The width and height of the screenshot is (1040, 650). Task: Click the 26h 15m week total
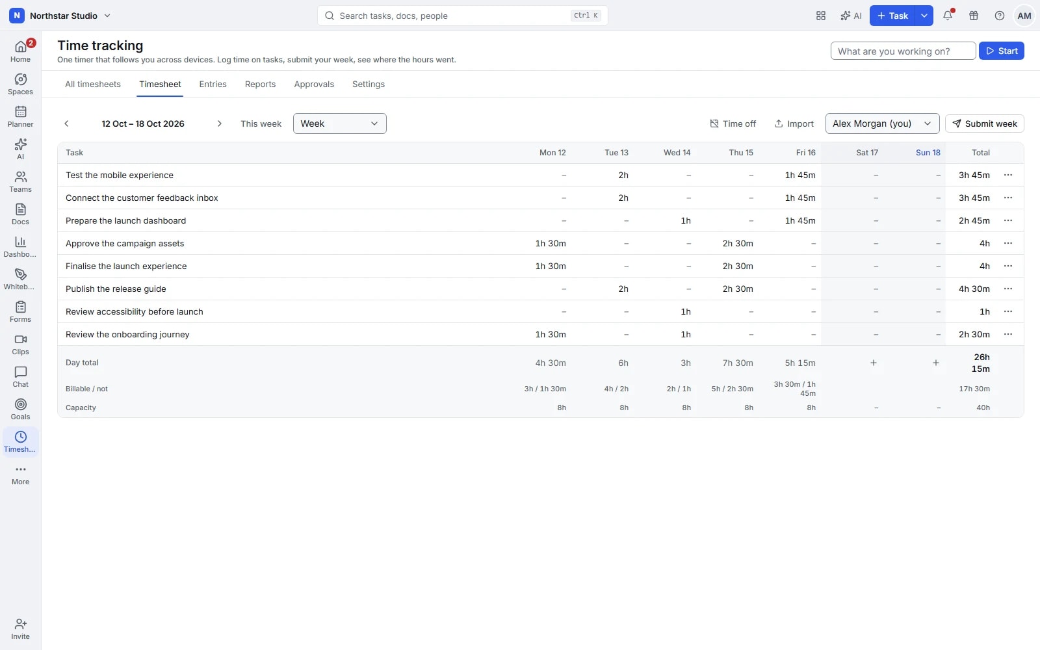981,363
